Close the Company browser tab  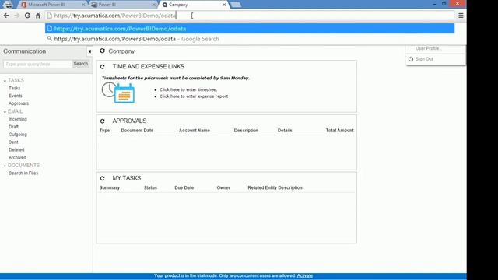pos(224,5)
